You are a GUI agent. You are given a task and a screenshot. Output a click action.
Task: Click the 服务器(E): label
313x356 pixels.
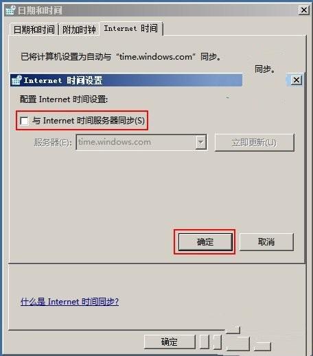click(x=53, y=143)
